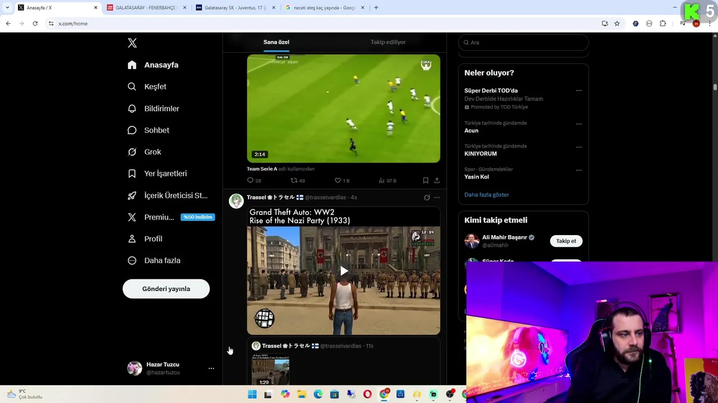Go to Anasayfa in the sidebar

coord(153,65)
